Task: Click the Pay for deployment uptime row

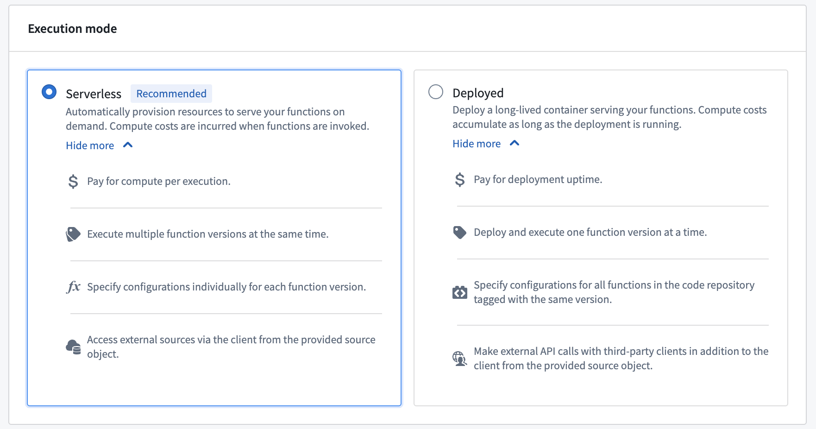Action: tap(538, 179)
